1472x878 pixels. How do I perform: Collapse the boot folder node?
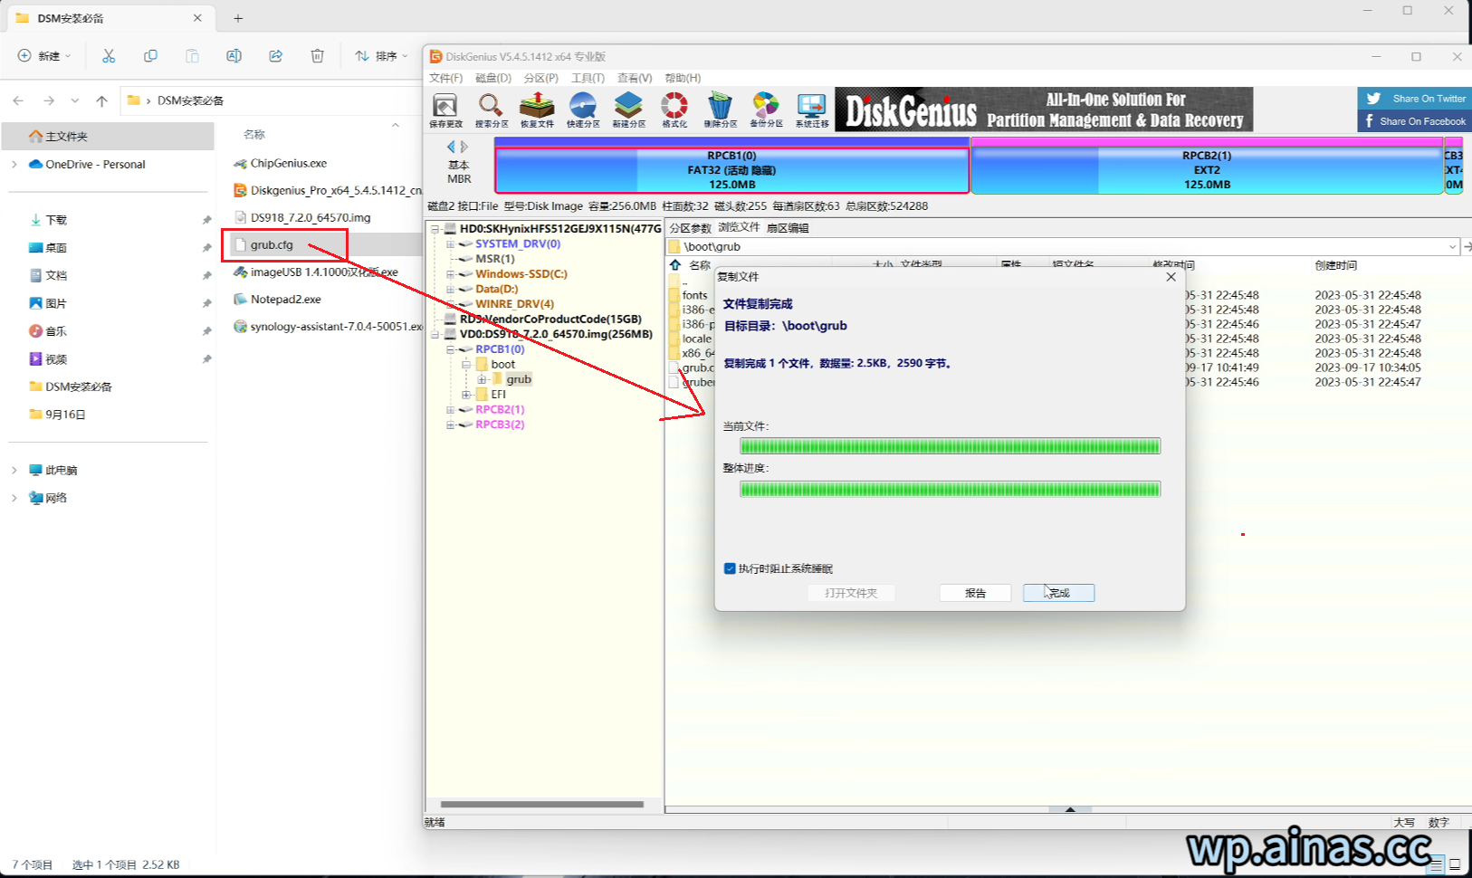[468, 364]
